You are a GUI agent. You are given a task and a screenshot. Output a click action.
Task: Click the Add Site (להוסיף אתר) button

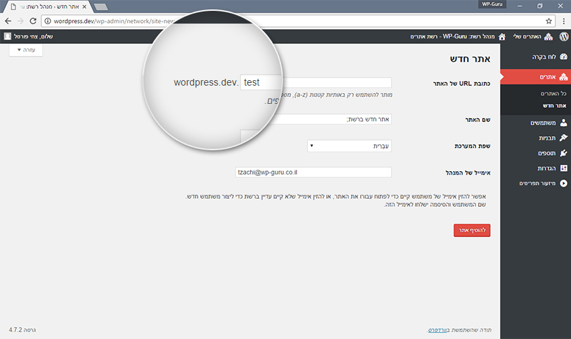472,230
